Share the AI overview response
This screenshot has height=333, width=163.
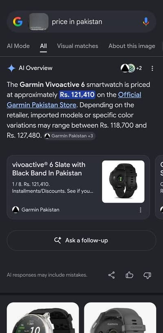click(111, 275)
